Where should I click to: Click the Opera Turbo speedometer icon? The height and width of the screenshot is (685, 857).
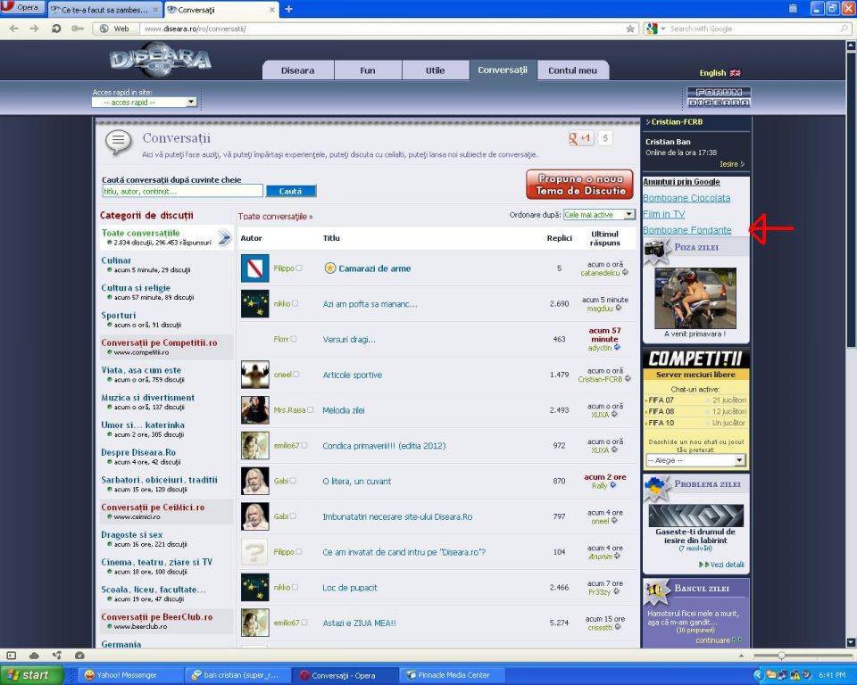(79, 656)
